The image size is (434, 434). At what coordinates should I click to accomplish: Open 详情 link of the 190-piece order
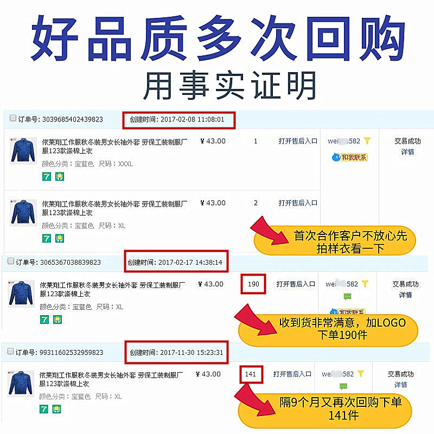tap(405, 295)
